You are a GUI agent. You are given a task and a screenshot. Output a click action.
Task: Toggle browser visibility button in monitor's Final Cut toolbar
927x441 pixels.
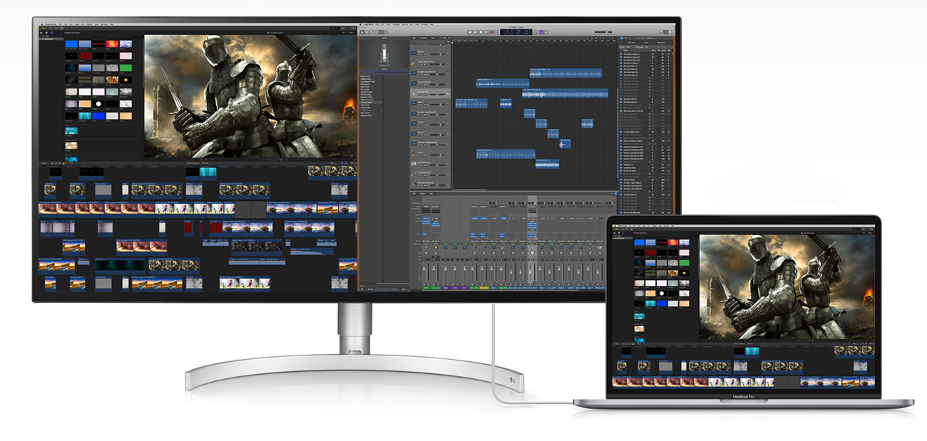click(332, 28)
